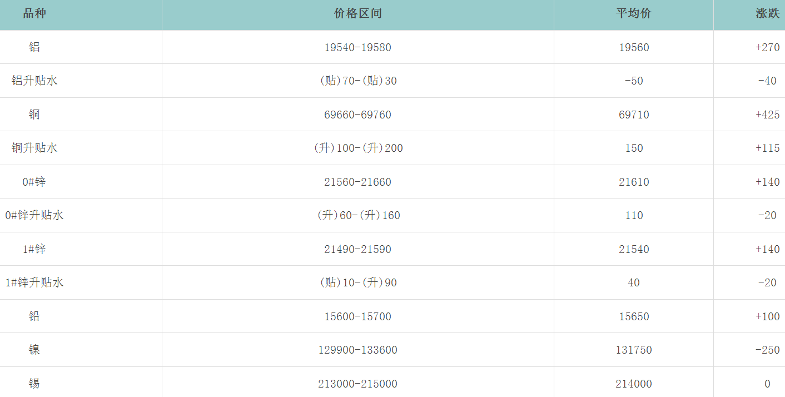
Task: Select the 铝升贴水 row label
Action: tap(34, 81)
